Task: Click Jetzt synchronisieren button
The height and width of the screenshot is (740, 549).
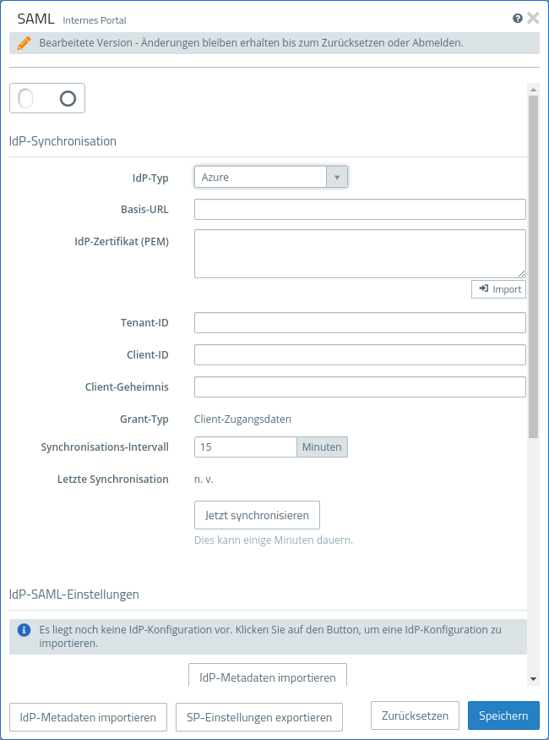Action: tap(257, 515)
